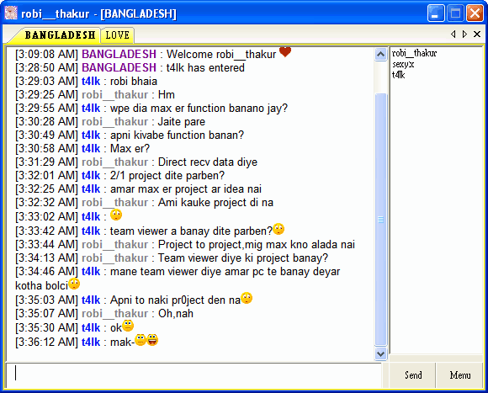Click 't4lk has entered' message
This screenshot has width=488, height=393.
[x=205, y=67]
